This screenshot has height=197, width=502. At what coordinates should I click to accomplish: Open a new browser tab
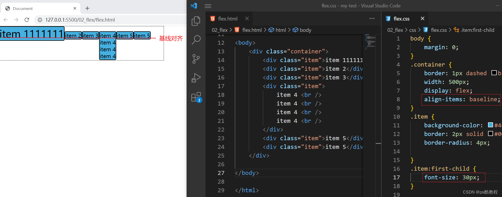point(87,8)
